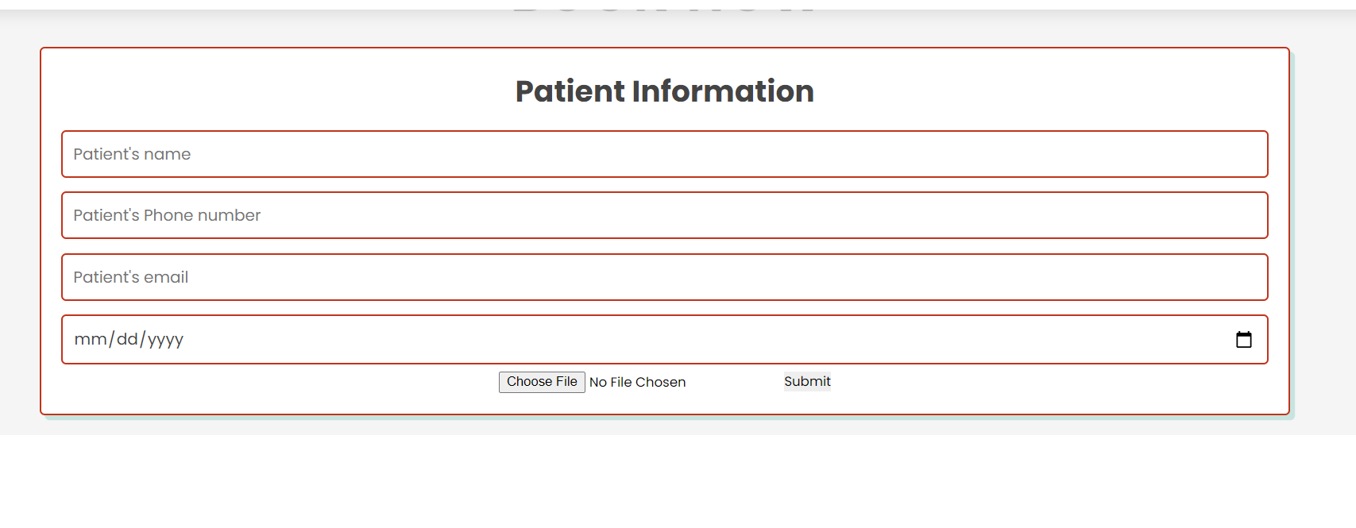Open file browser via Choose File
1356x528 pixels.
coord(541,381)
